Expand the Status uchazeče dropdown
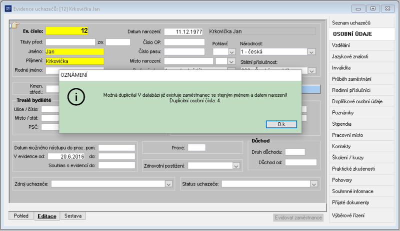400x231 pixels. (x=314, y=184)
